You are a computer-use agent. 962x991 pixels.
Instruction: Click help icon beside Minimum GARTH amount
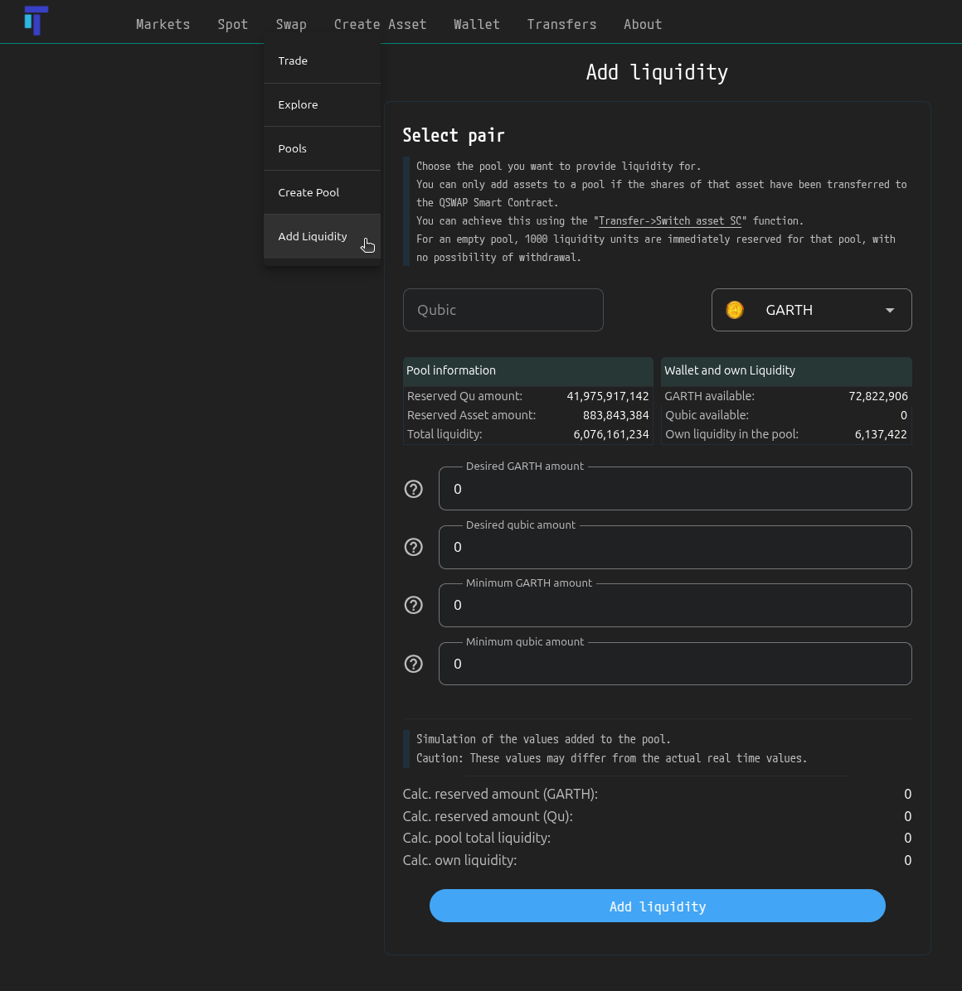(413, 606)
